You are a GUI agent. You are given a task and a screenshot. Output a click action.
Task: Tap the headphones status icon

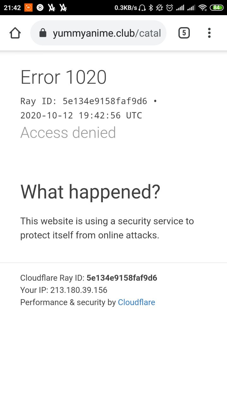coord(142,8)
